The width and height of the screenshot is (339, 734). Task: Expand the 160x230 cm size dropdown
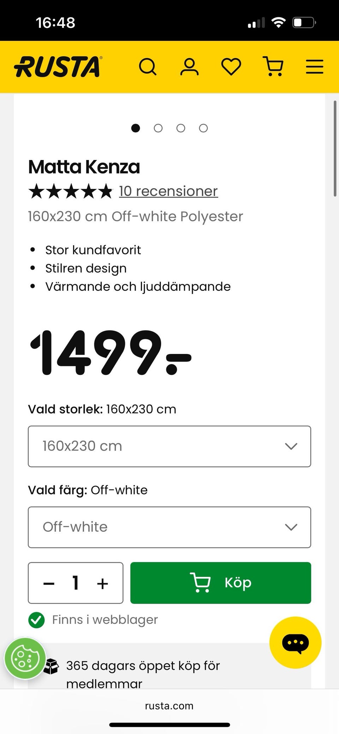(169, 446)
